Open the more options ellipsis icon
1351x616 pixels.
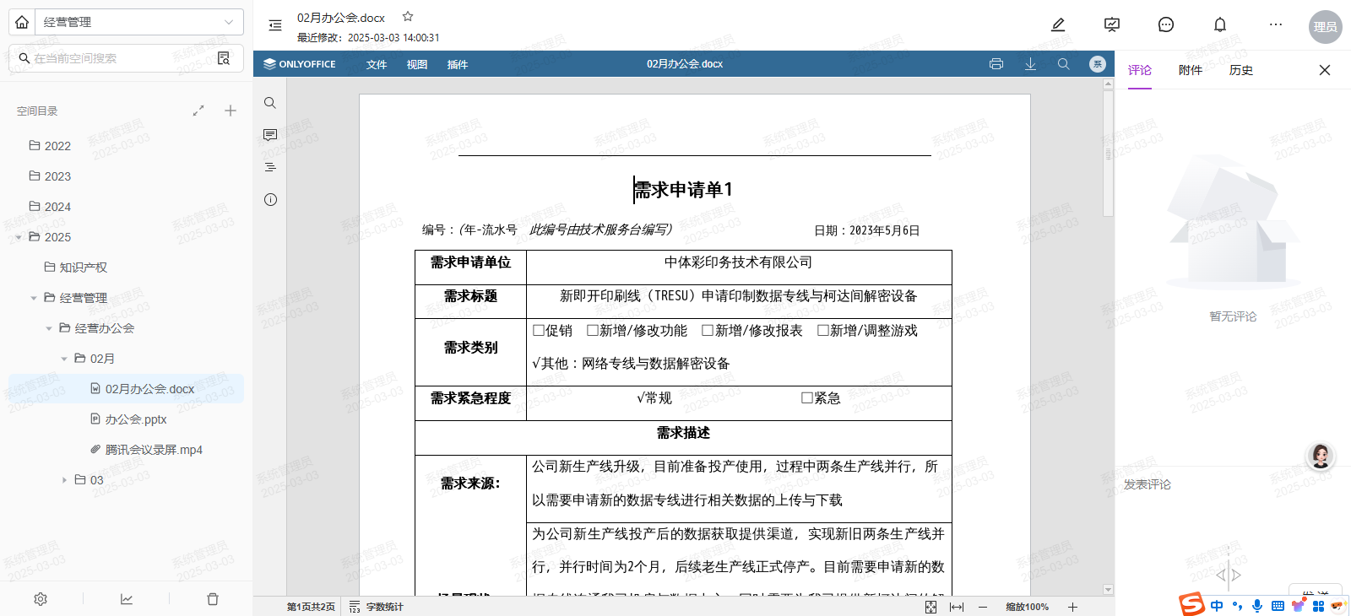[1276, 24]
